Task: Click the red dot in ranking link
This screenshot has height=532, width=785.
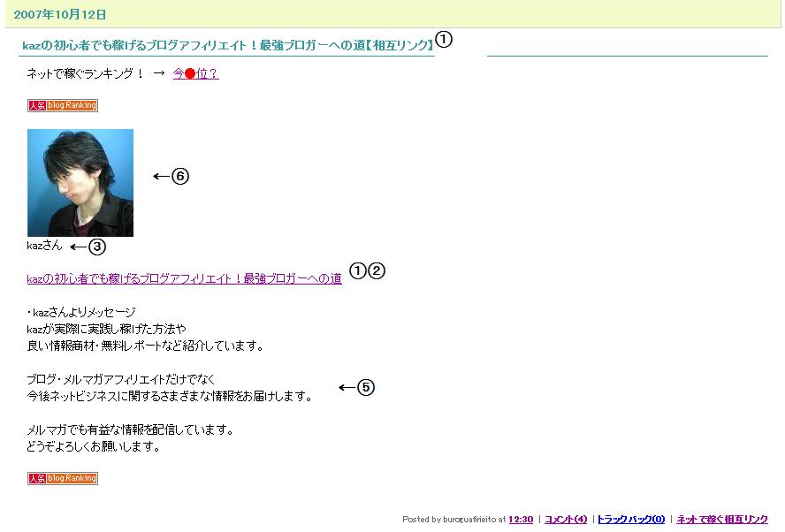Action: coord(190,74)
